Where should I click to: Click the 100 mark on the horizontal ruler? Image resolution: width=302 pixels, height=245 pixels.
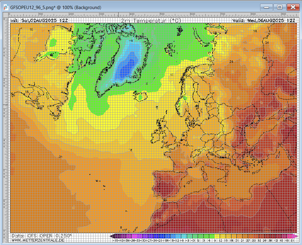tap(41, 15)
